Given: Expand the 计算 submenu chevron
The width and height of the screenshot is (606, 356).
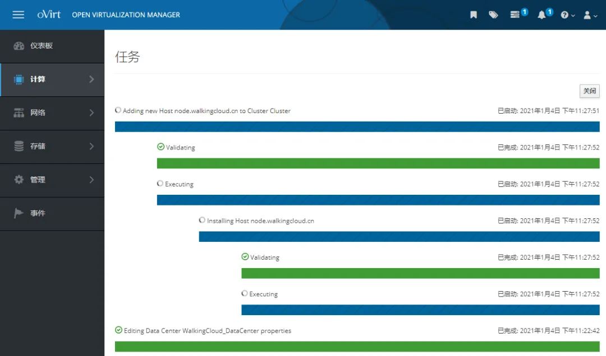Looking at the screenshot, I should coord(91,79).
